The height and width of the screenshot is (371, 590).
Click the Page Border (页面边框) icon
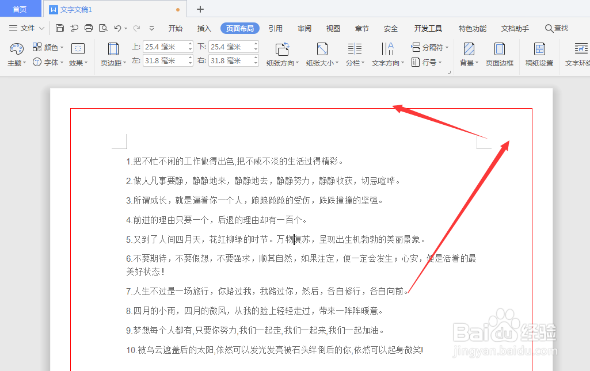point(499,49)
